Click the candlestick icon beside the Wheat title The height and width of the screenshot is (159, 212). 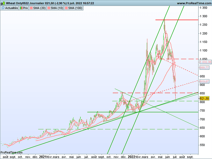pyautogui.click(x=3, y=3)
